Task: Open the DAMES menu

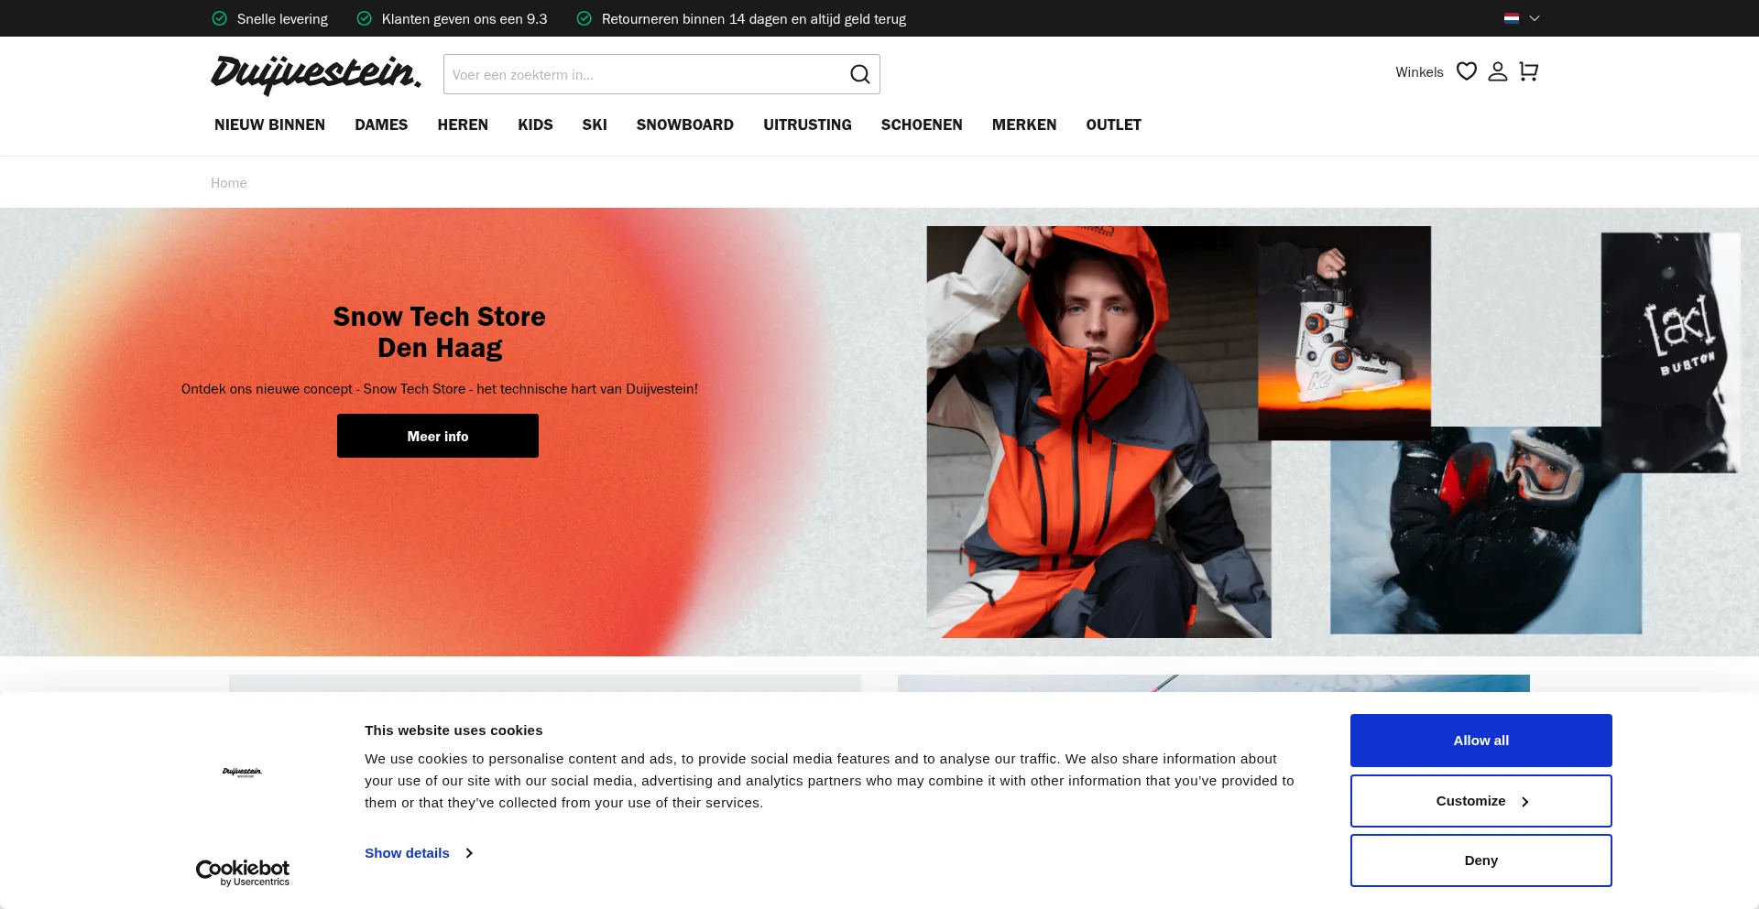Action: [381, 124]
